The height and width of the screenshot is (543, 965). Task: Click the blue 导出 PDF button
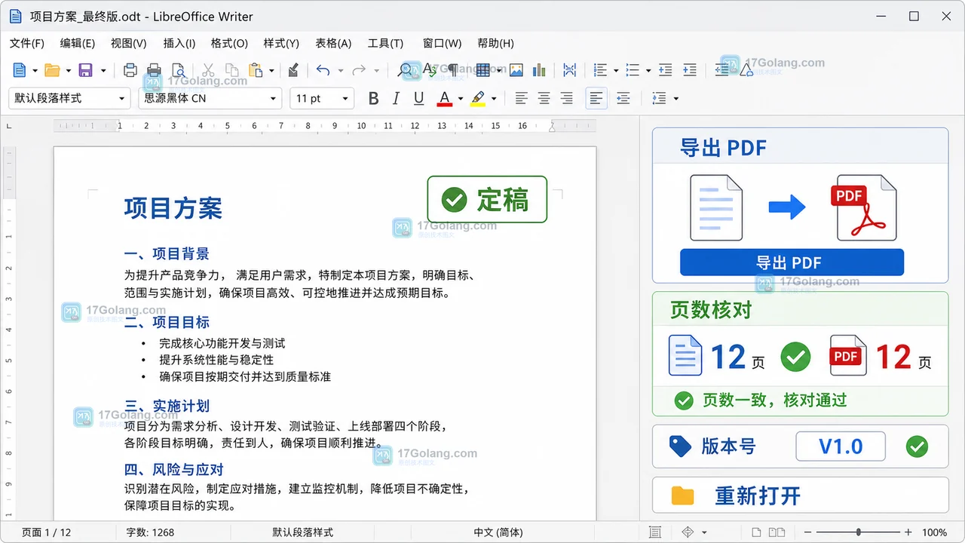click(792, 262)
